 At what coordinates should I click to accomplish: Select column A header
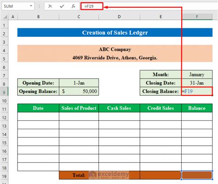click(13, 17)
